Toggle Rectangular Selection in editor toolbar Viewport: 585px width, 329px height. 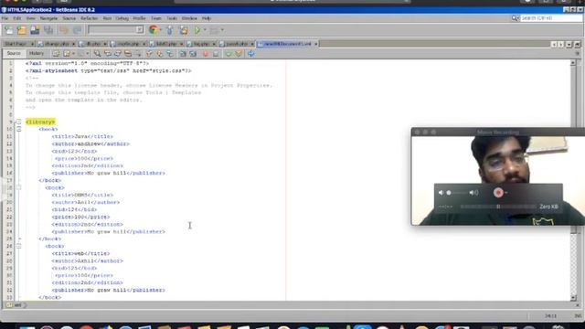point(138,54)
